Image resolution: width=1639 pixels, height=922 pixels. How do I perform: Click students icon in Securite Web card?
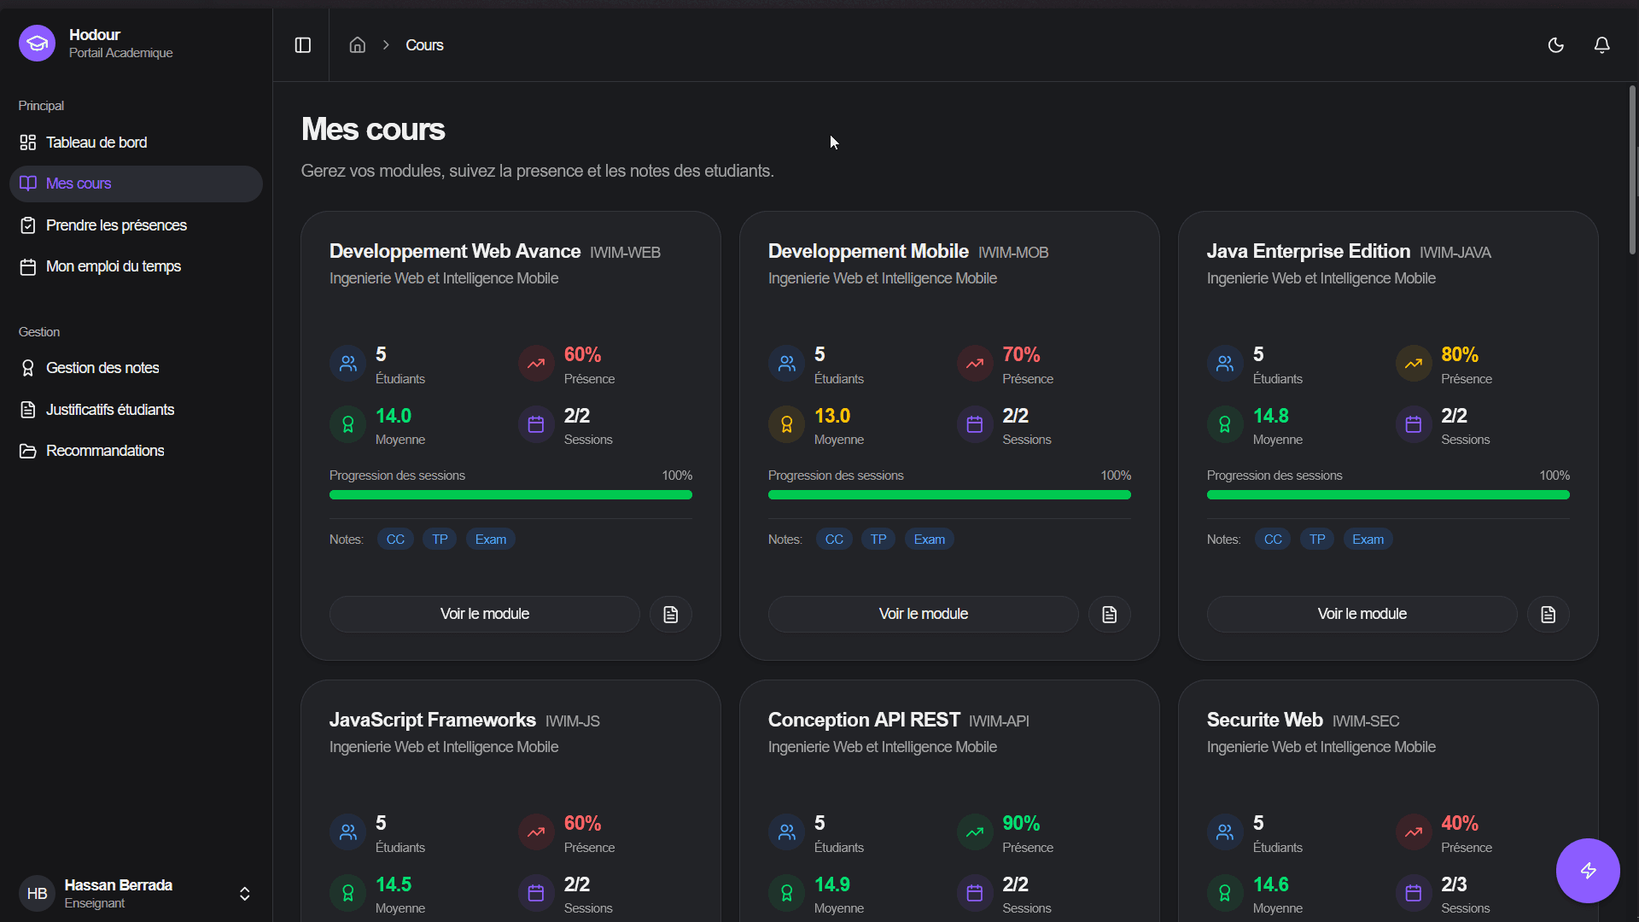[x=1226, y=832]
